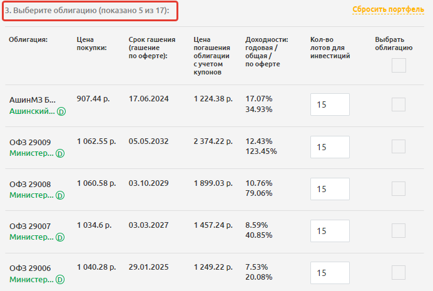This screenshot has width=433, height=291.
Task: Click the Сбросить портфель link
Action: (388, 9)
